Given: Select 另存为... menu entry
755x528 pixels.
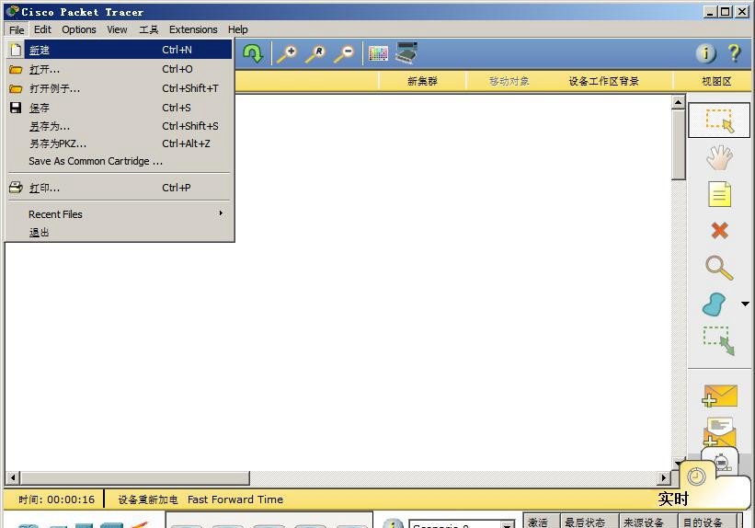Looking at the screenshot, I should (120, 126).
